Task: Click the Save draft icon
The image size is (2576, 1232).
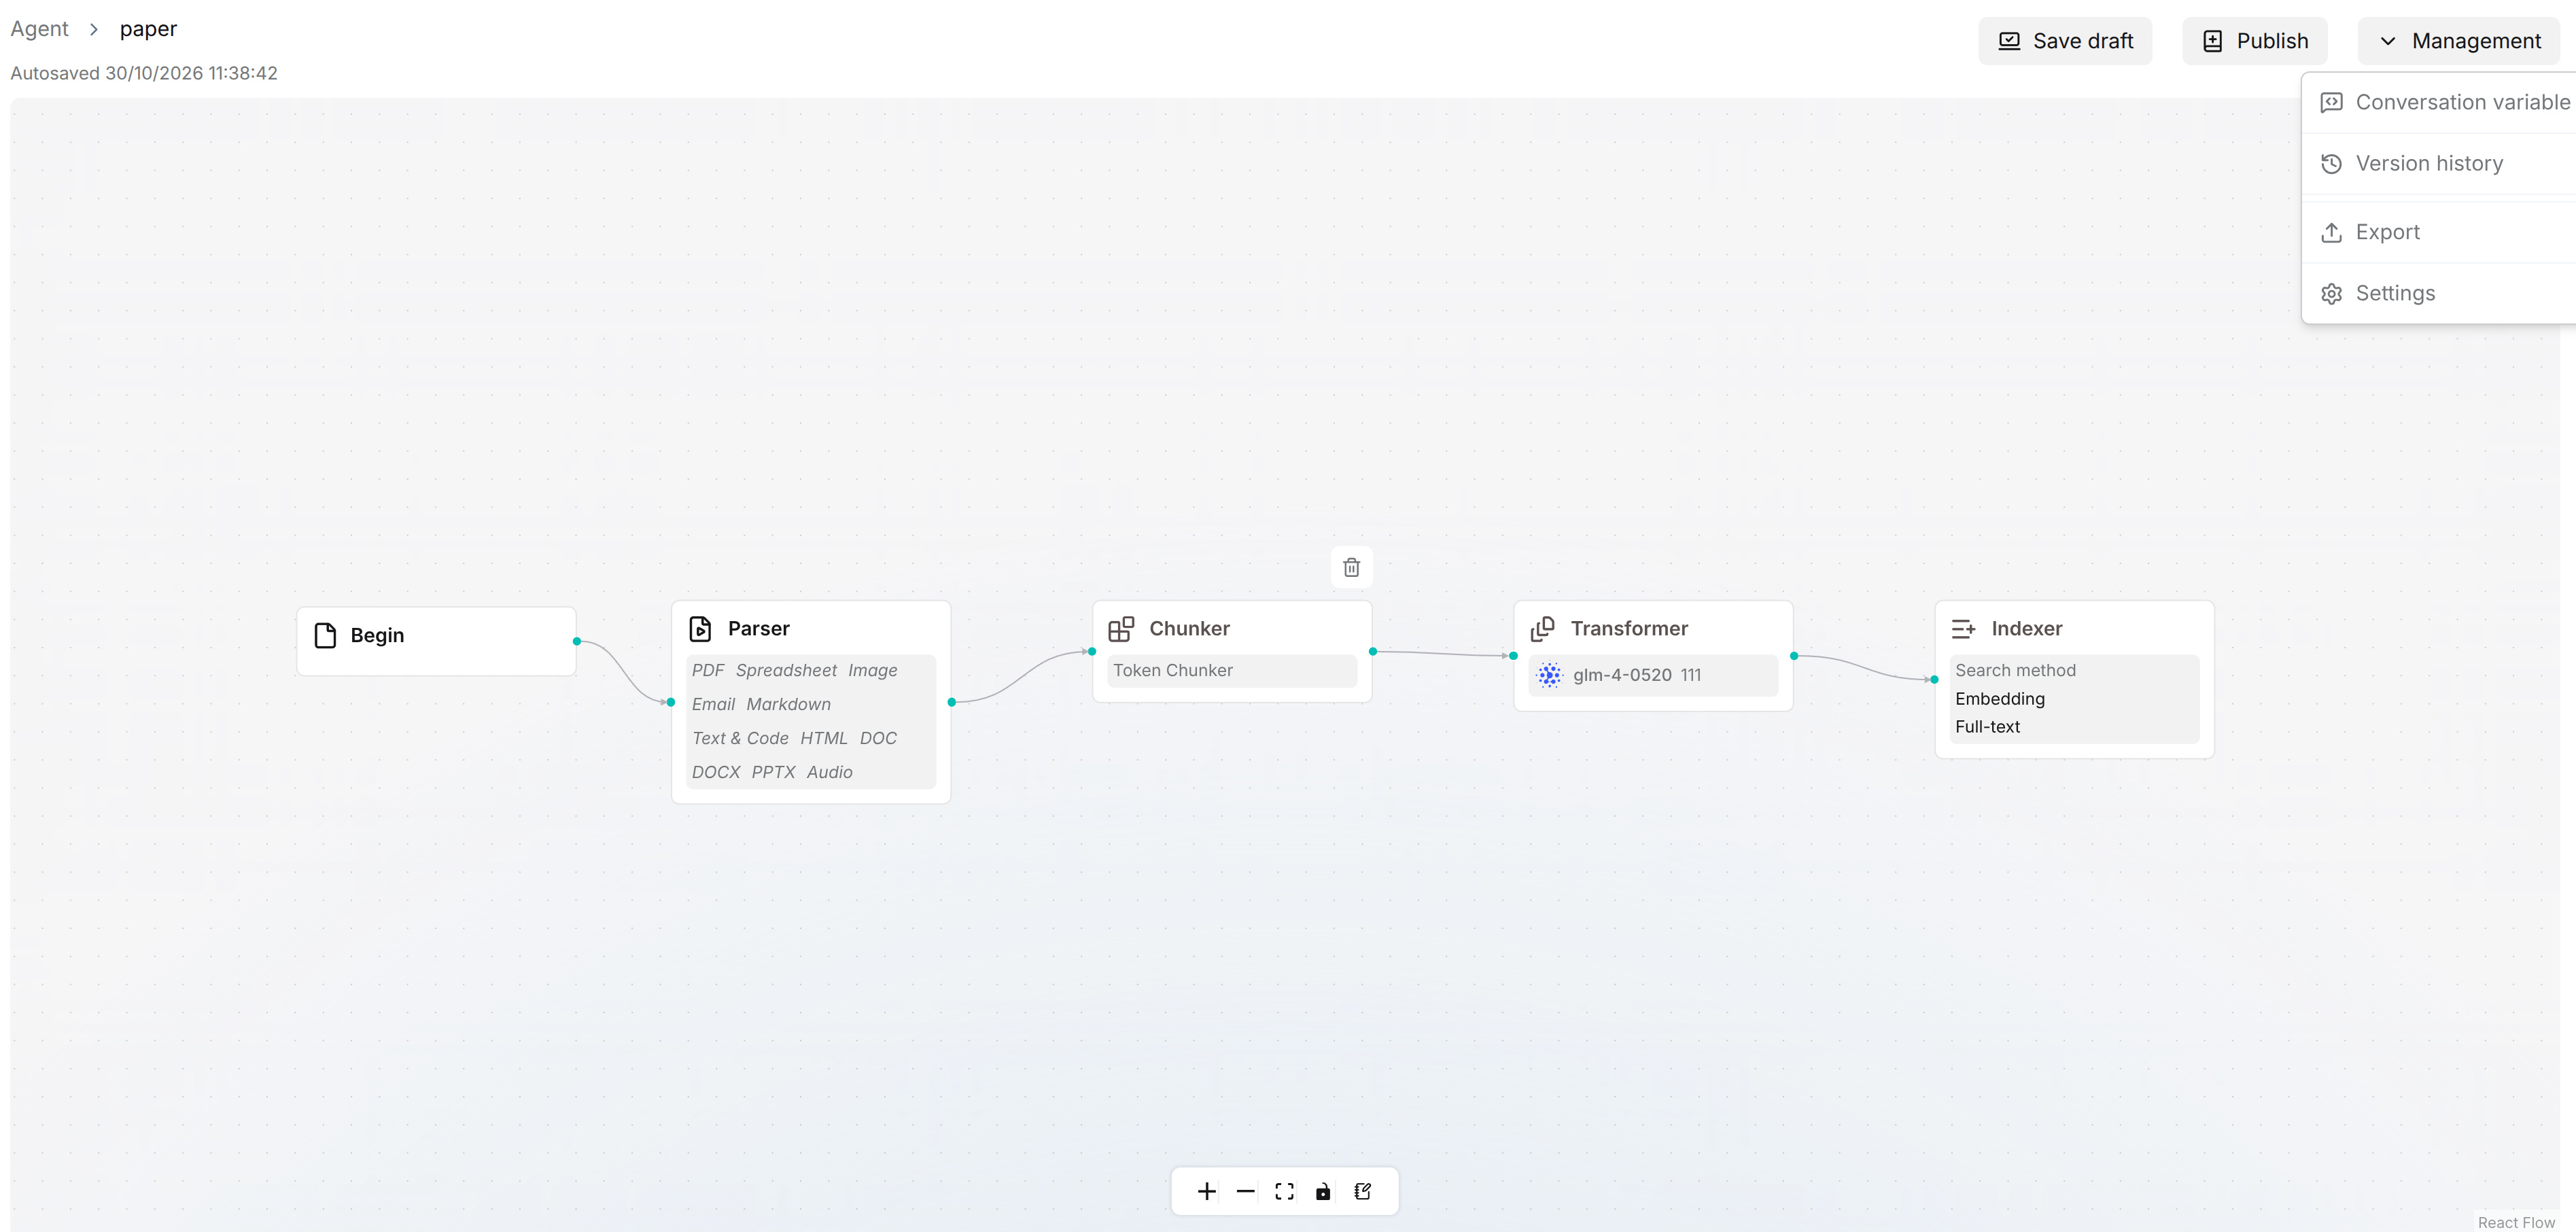Action: pos(2009,41)
